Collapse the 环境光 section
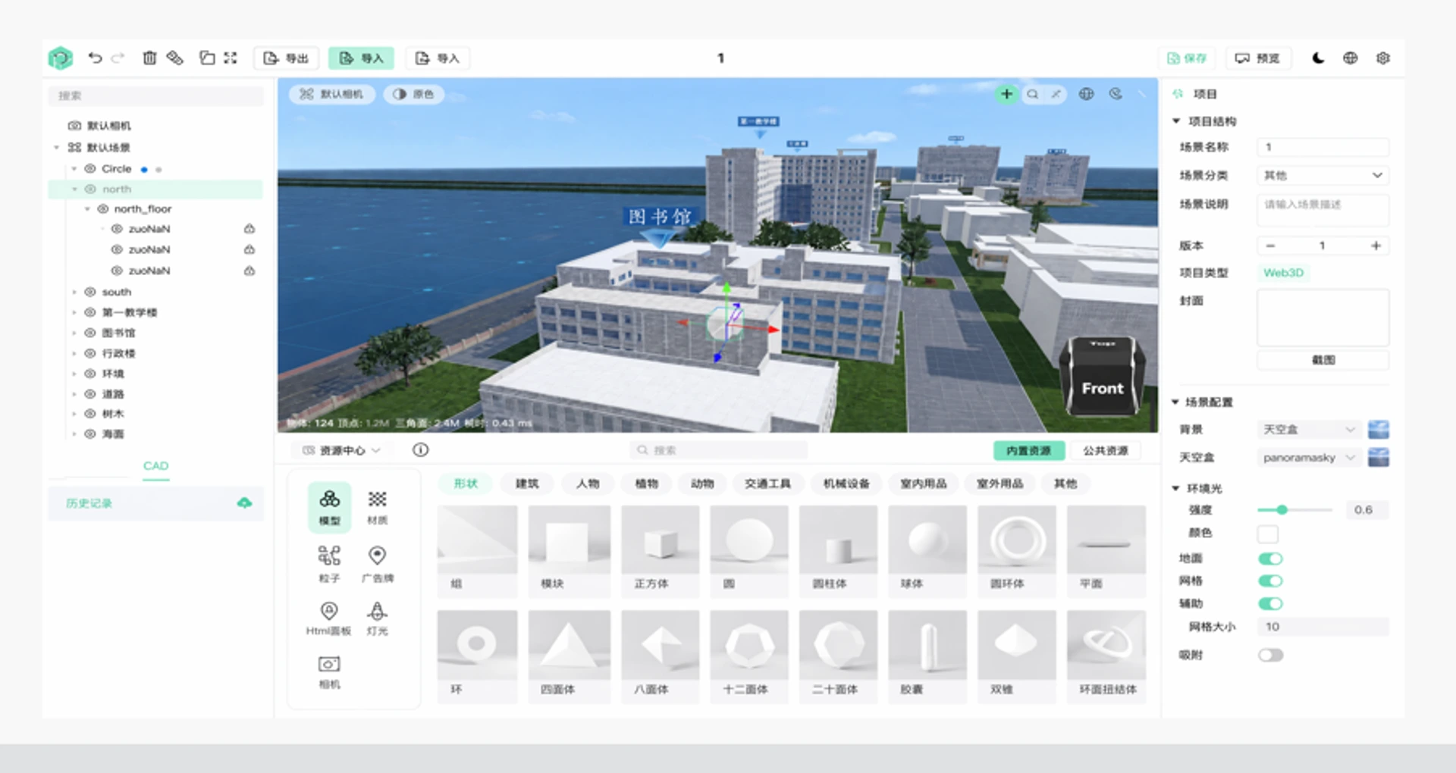This screenshot has height=773, width=1456. 1175,488
